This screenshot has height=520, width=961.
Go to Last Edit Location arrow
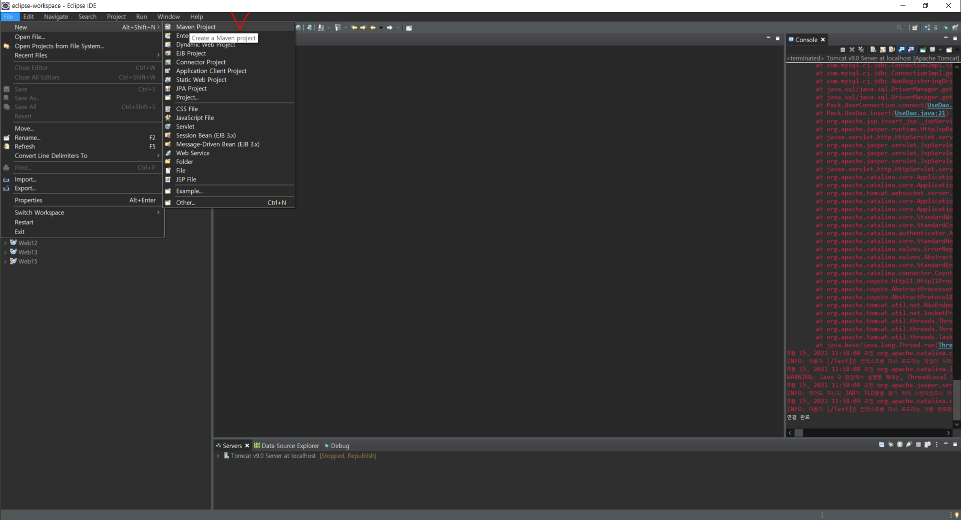(354, 27)
